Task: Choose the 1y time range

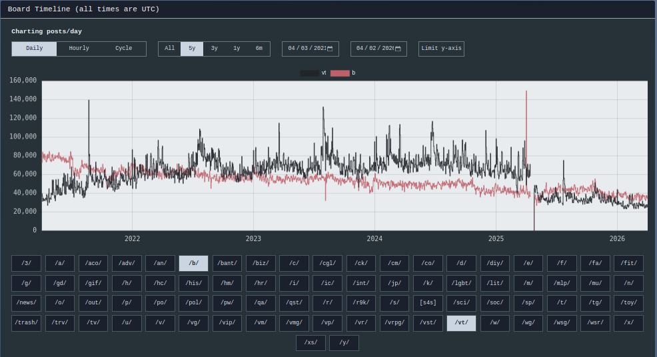Action: click(237, 49)
